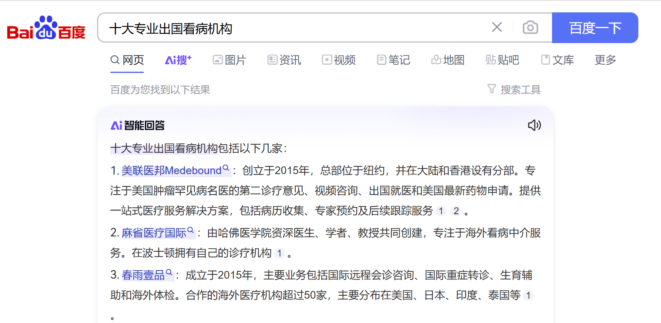Screen dimensions: 661x323
Task: Clear the search box with X icon
Action: click(496, 28)
